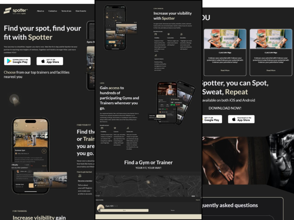Click the yellow button in top phone mockup
The width and height of the screenshot is (294, 220).
[x=112, y=42]
